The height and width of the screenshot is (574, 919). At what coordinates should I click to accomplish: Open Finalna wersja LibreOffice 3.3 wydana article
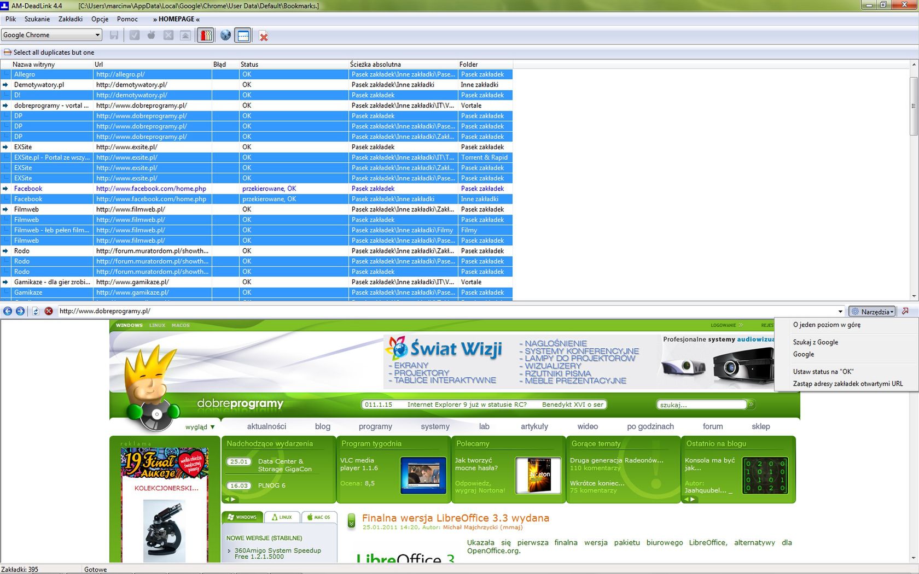pyautogui.click(x=455, y=518)
